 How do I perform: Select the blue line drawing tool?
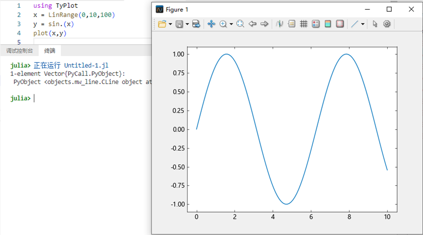(354, 24)
